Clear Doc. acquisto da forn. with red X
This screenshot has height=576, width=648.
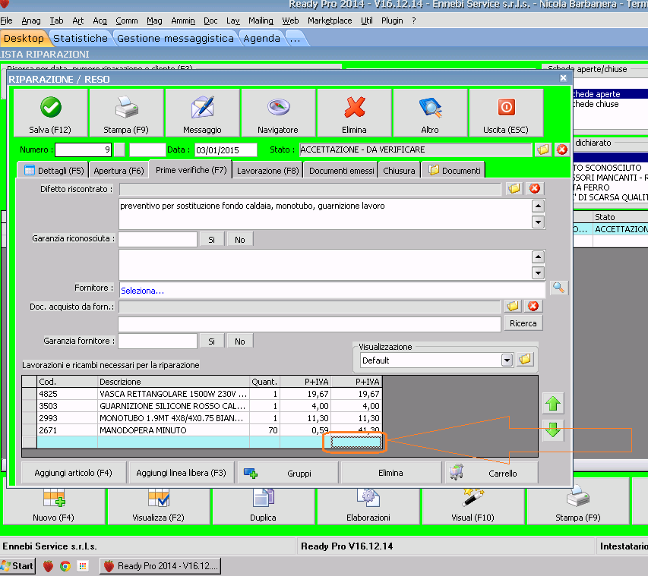click(x=533, y=306)
